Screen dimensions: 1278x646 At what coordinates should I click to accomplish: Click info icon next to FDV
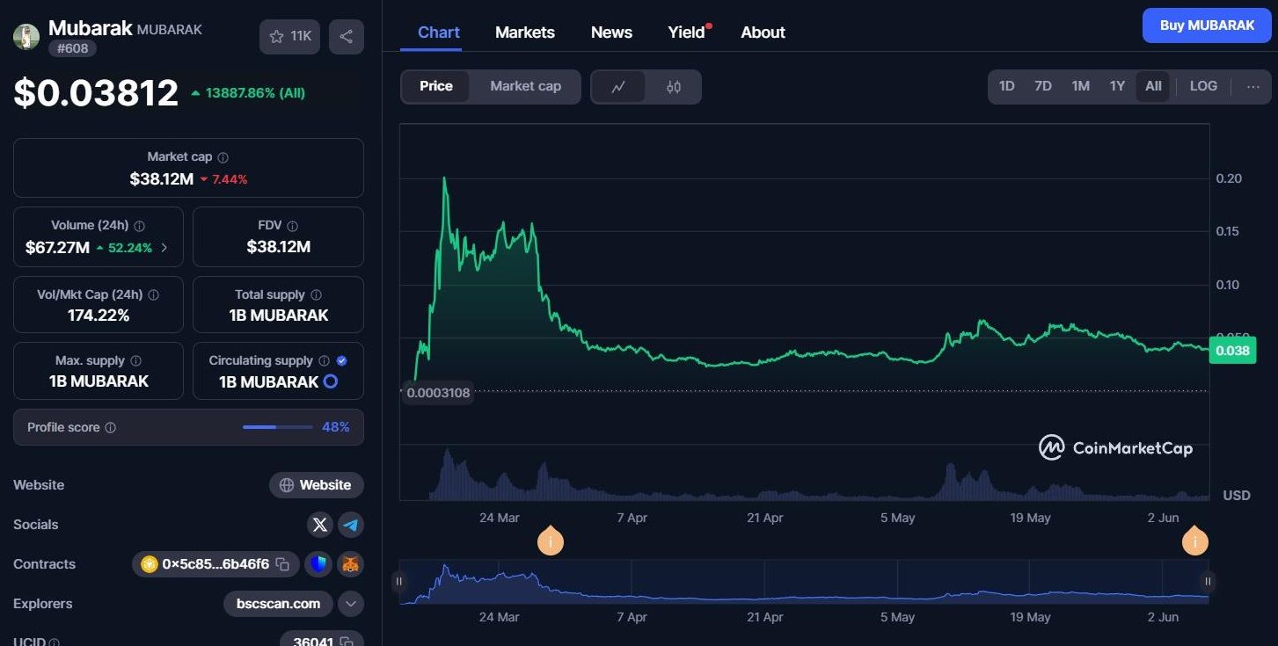click(293, 226)
